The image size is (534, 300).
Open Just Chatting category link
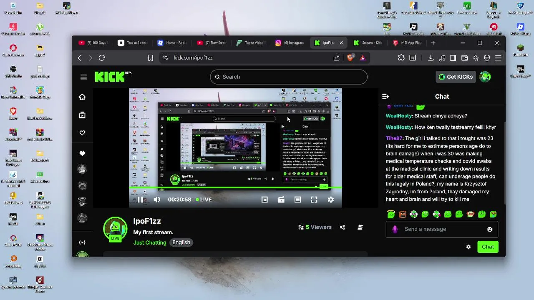click(150, 242)
